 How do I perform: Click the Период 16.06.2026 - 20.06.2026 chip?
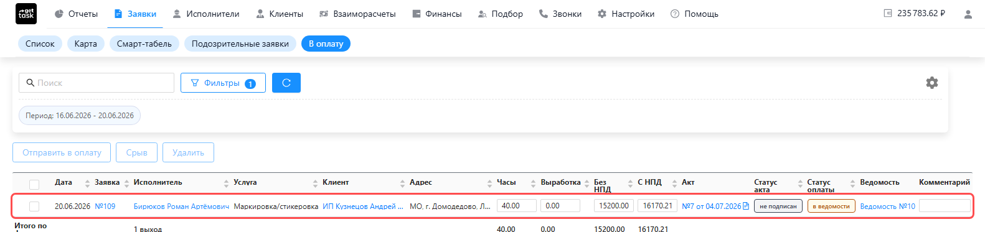tap(80, 116)
